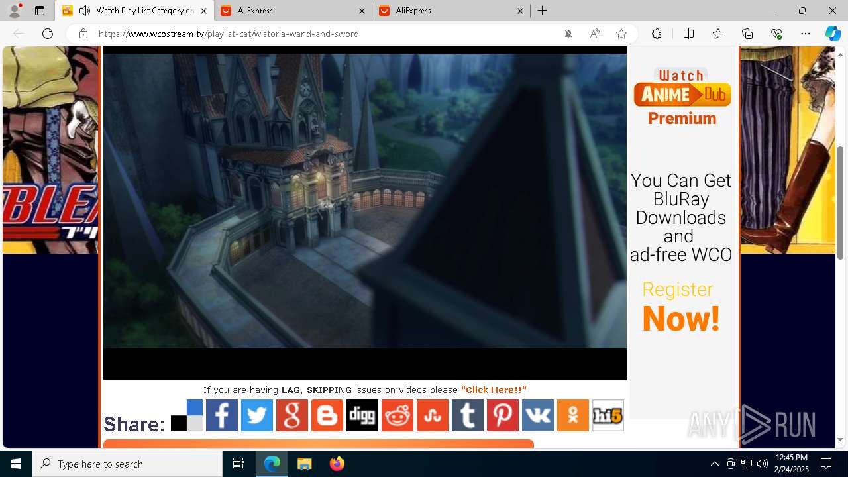
Task: Share on Reddit icon
Action: pos(397,415)
